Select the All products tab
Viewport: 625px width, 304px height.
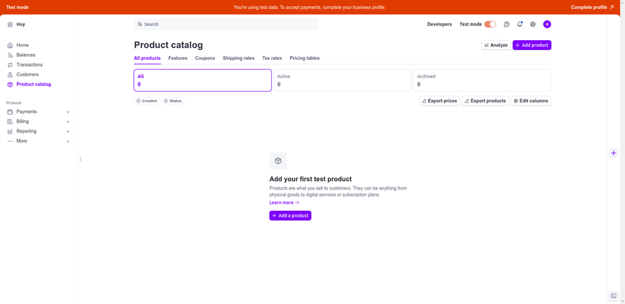coord(147,58)
